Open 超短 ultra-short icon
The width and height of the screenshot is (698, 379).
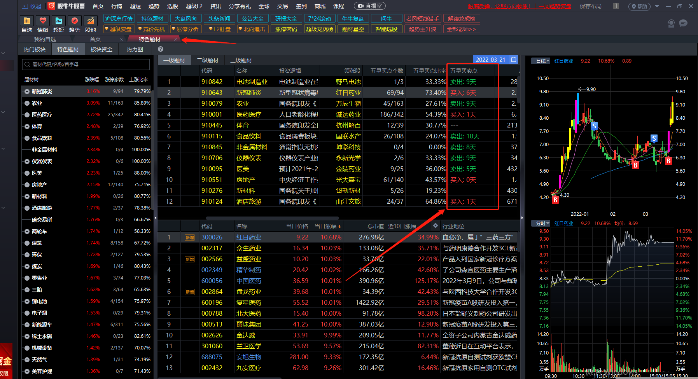pyautogui.click(x=59, y=21)
